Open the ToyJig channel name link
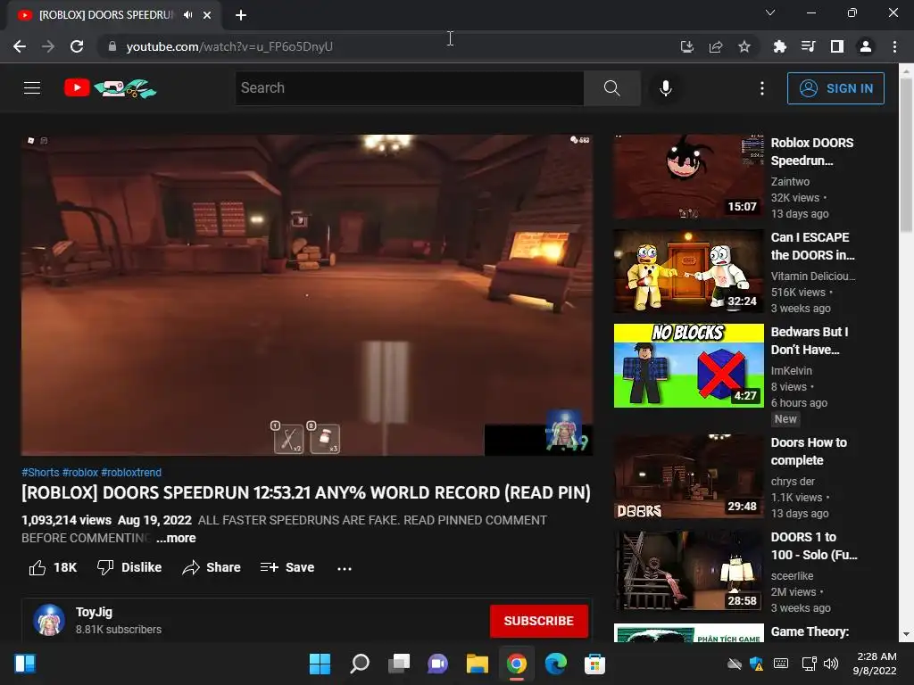The height and width of the screenshot is (685, 914). 94,612
